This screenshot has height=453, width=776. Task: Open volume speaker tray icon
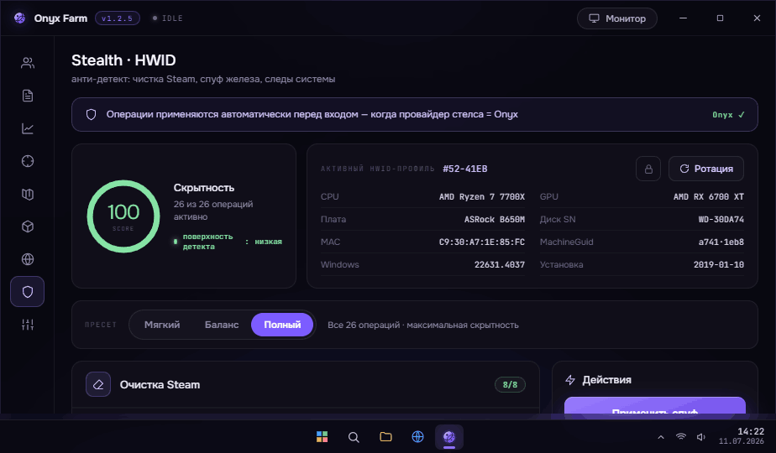700,437
